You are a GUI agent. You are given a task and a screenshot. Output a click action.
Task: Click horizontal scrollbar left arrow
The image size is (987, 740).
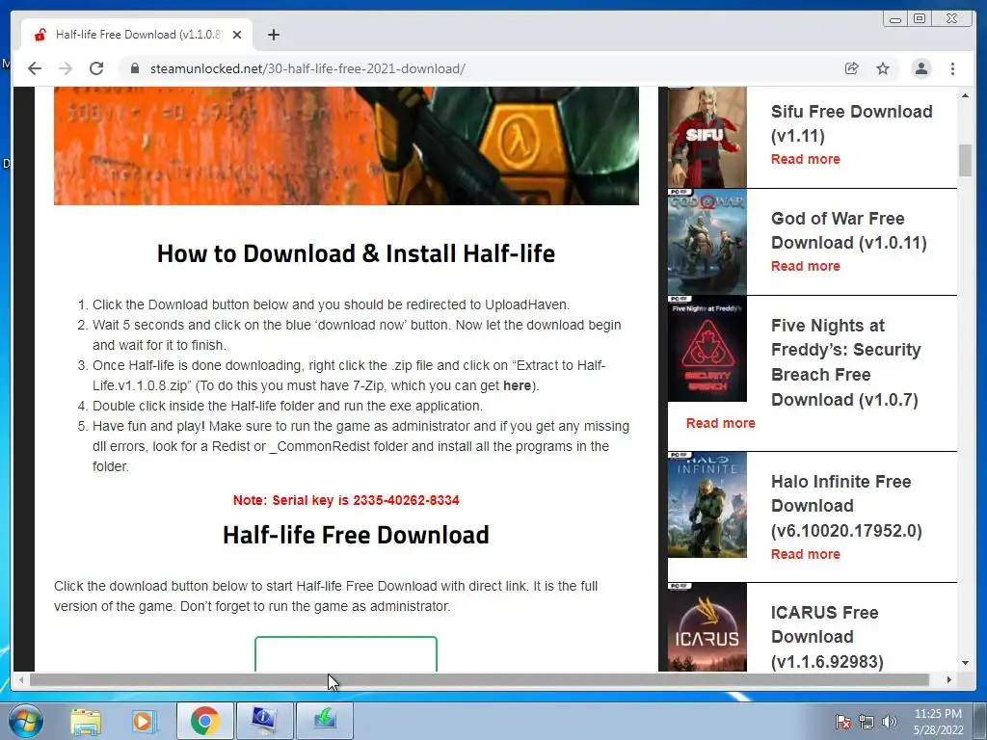21,679
